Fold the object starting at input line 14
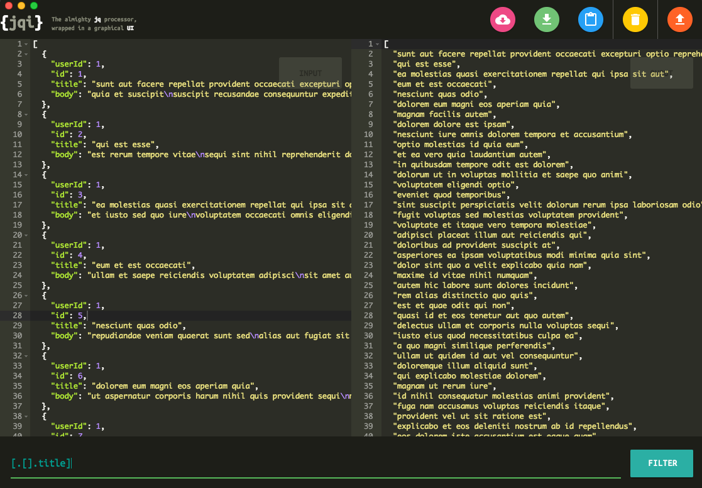This screenshot has width=702, height=488. pos(26,175)
